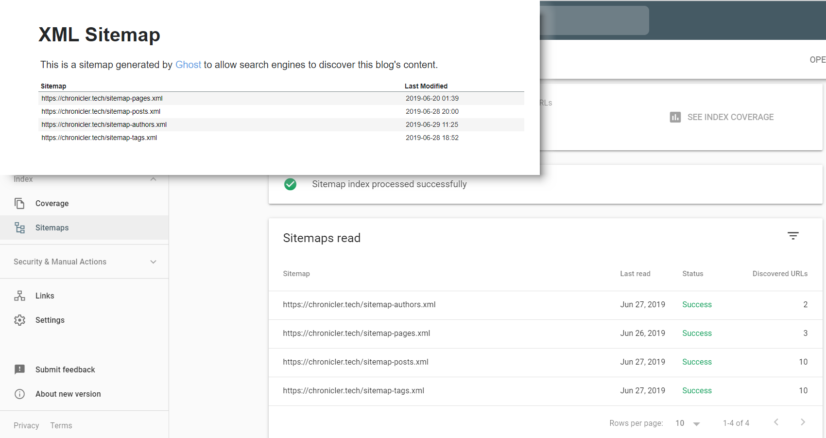Open the Coverage menu item
The width and height of the screenshot is (826, 438).
click(x=52, y=203)
